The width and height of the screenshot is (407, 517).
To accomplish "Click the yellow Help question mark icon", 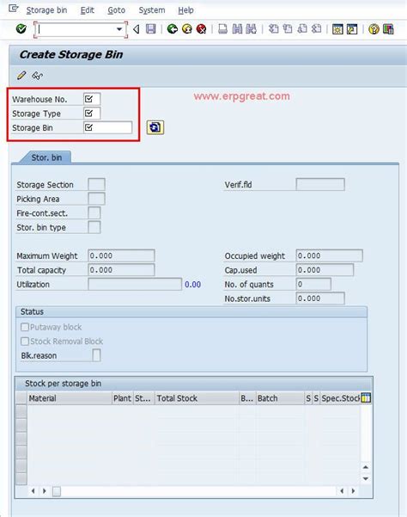I will coord(374,29).
